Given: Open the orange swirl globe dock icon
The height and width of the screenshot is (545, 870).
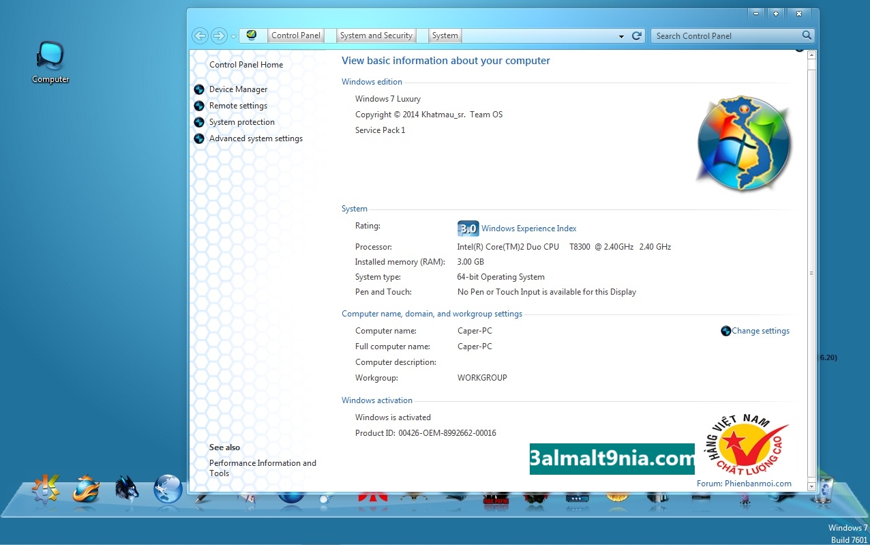Looking at the screenshot, I should pos(87,489).
